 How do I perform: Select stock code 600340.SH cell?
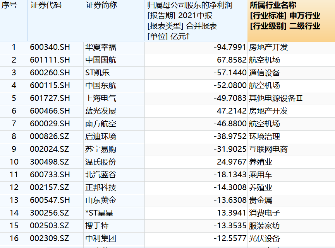coord(50,48)
